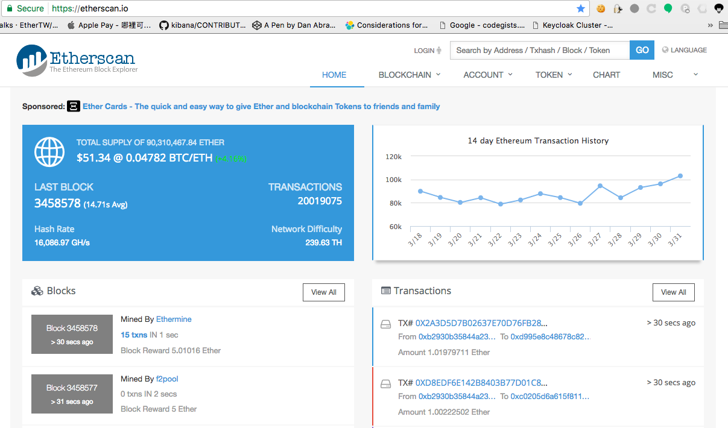Click drive icon beside TX# 0X2A3D5D7B
This screenshot has height=428, width=728.
tap(386, 324)
